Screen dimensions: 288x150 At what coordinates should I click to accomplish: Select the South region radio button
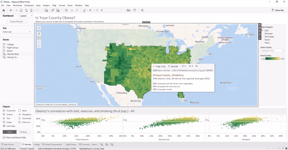pos(262,40)
